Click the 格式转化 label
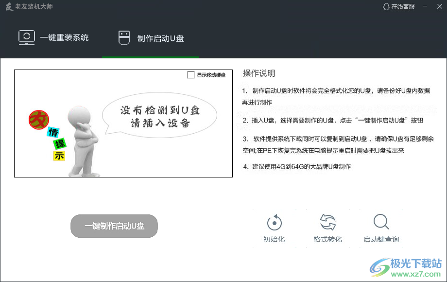 328,239
